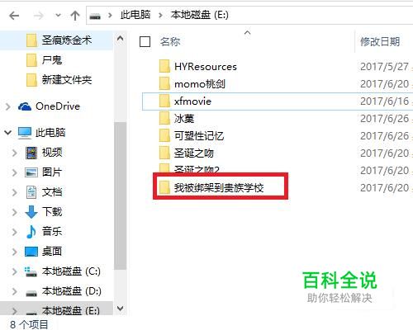Image resolution: width=413 pixels, height=330 pixels.
Task: Open the 音乐 music library icon
Action: (x=31, y=232)
